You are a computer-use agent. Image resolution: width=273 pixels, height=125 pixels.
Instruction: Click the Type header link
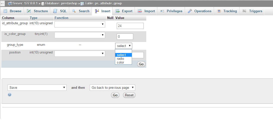pos(34,18)
